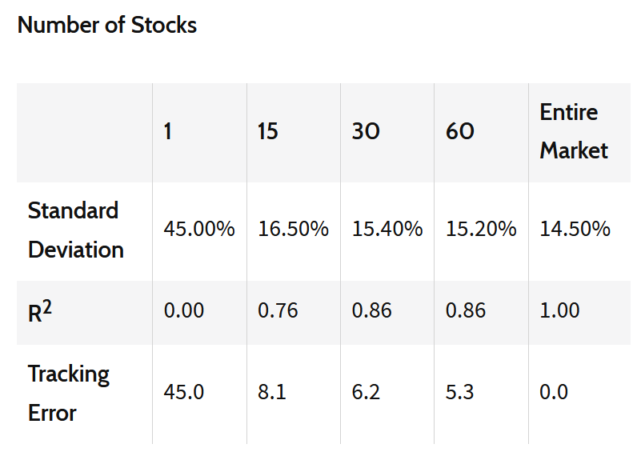Image resolution: width=641 pixels, height=452 pixels.
Task: Click the 16.50% standard deviation value
Action: [x=293, y=230]
